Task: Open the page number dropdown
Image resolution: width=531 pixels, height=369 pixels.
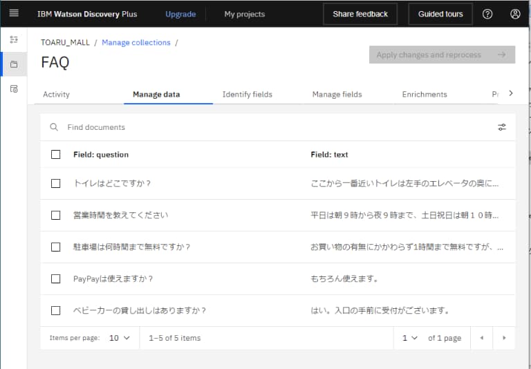Action: point(410,338)
